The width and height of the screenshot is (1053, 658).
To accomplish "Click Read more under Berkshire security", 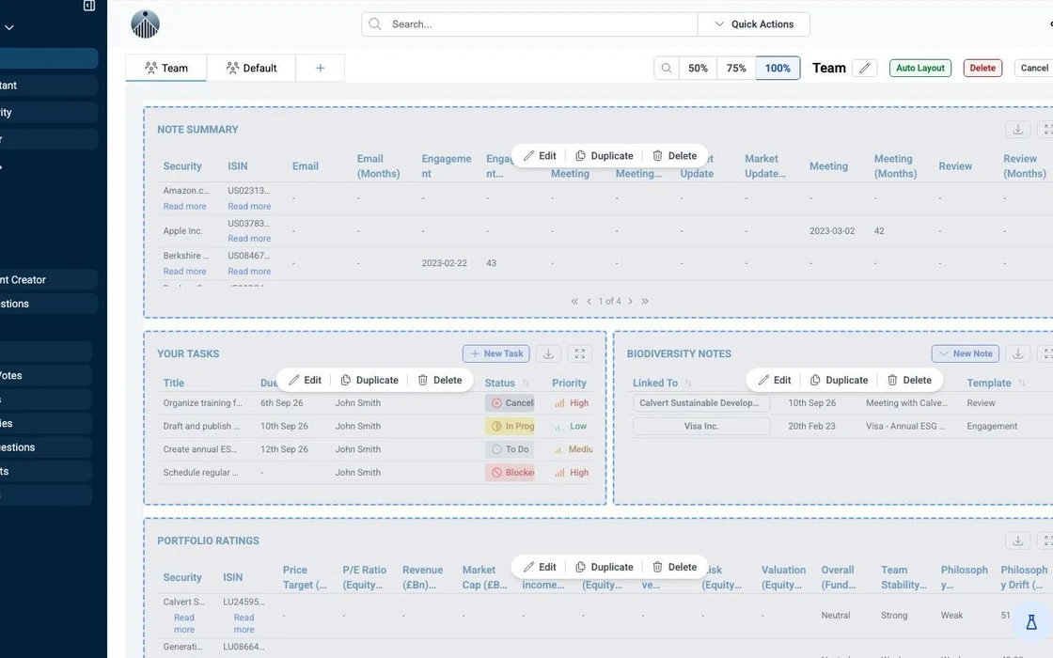I will [184, 272].
